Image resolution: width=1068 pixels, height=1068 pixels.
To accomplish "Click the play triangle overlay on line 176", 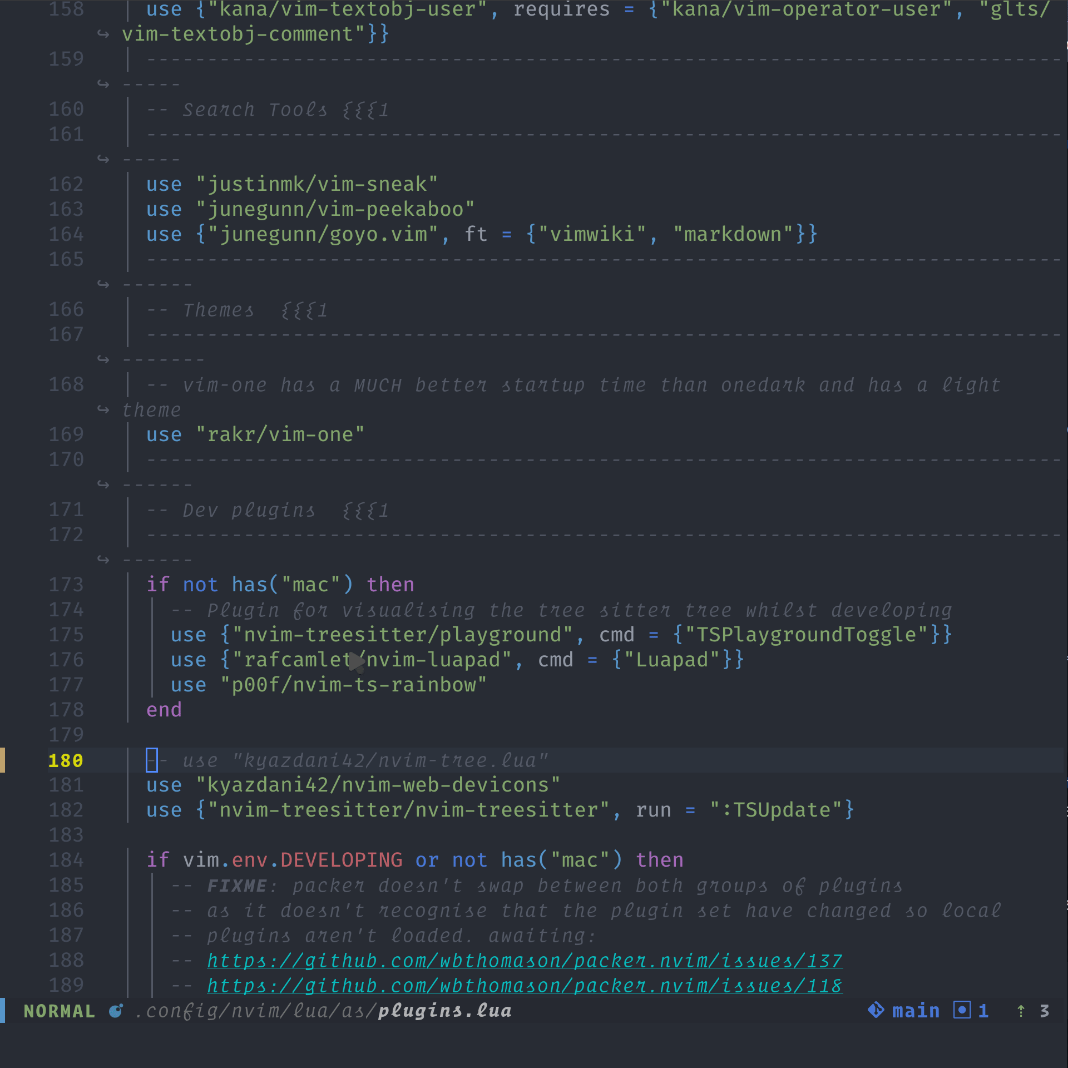I will coord(357,661).
